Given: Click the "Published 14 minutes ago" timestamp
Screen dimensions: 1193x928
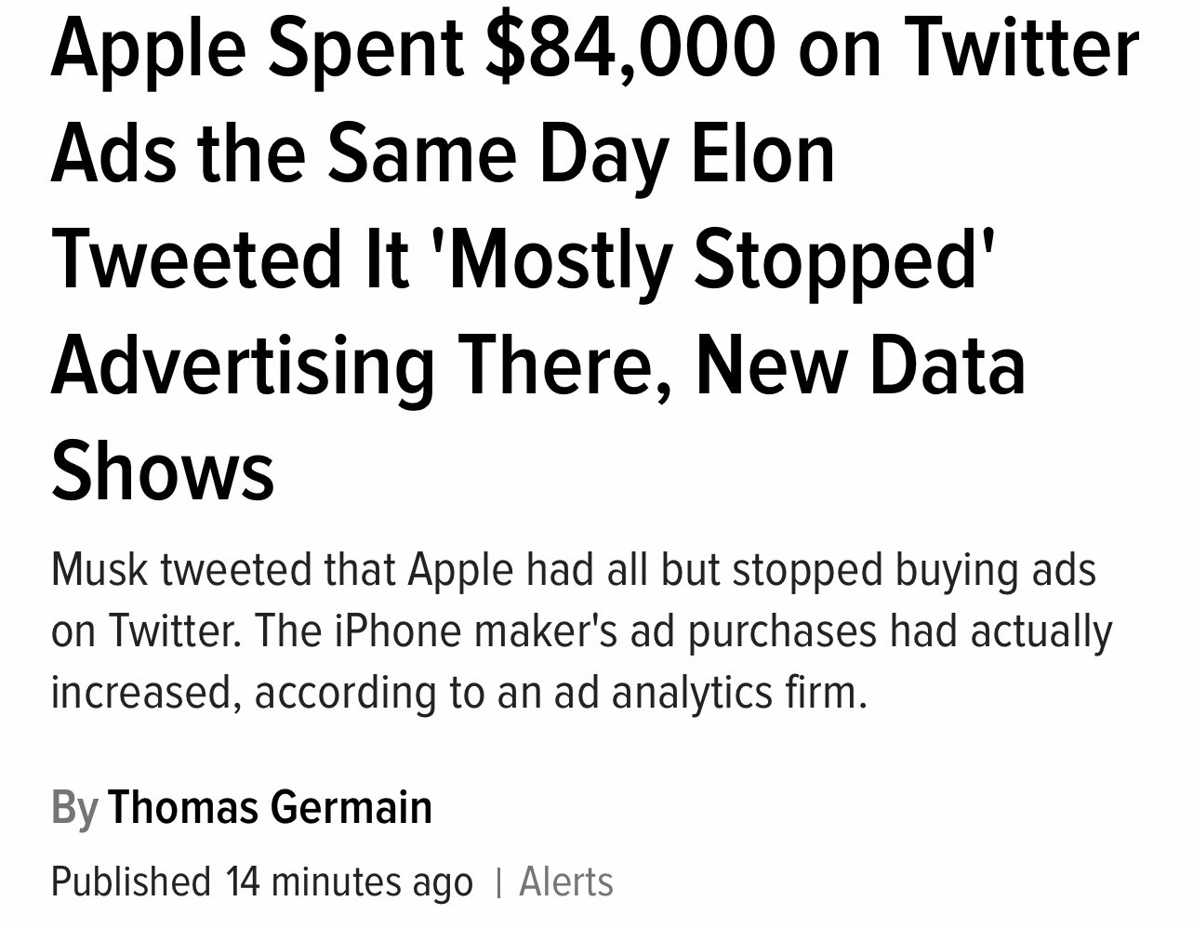Looking at the screenshot, I should tap(261, 882).
